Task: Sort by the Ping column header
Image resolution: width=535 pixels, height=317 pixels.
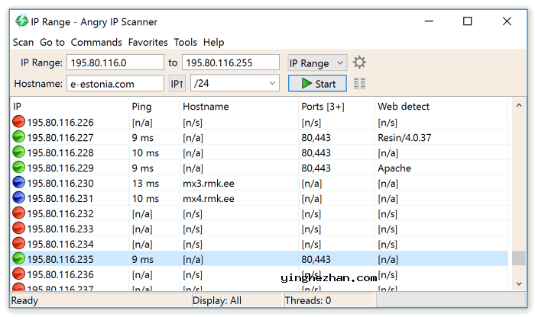Action: point(154,107)
